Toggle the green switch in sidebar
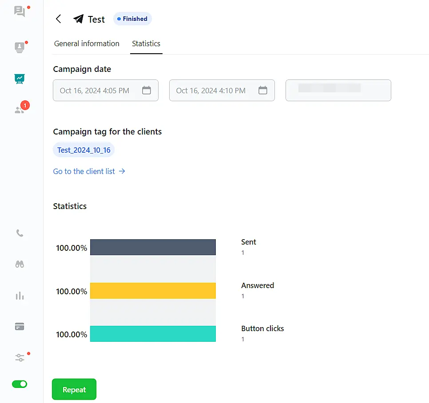This screenshot has height=403, width=429. [20, 384]
